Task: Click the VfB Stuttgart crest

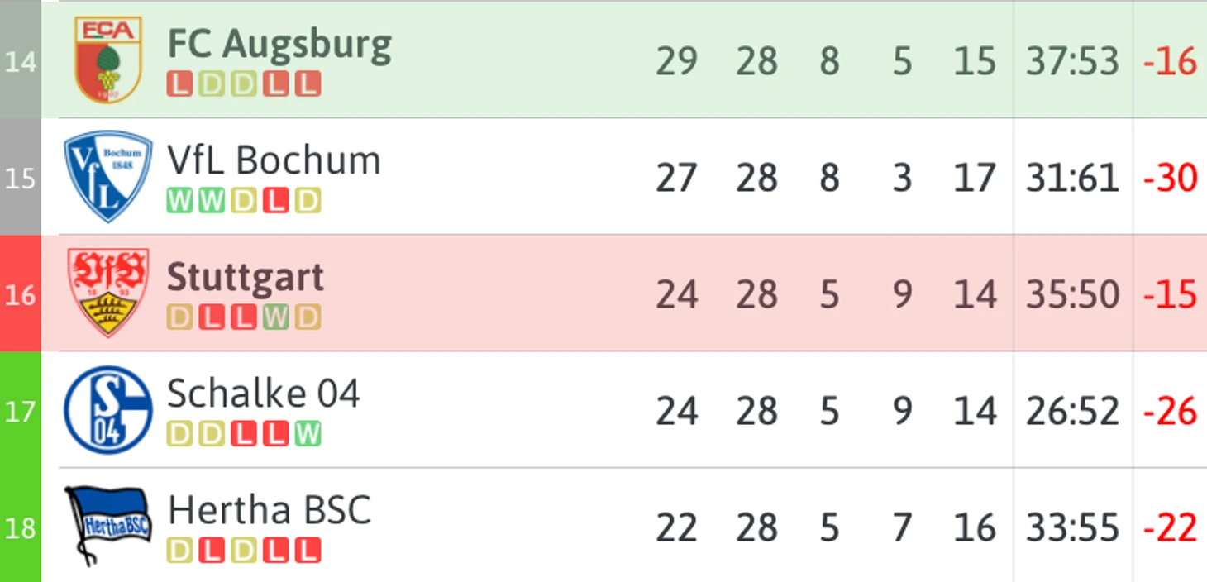Action: click(x=108, y=293)
